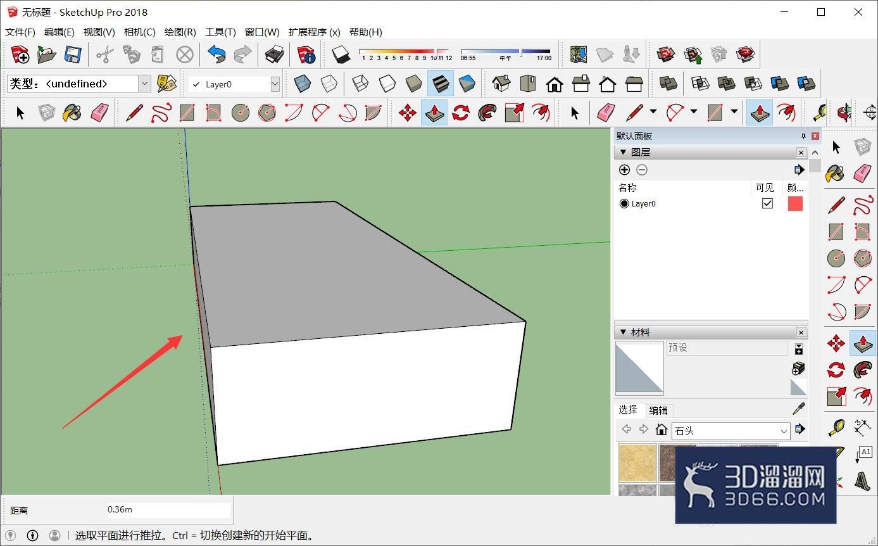Switch to the 编辑 materials tab
878x546 pixels.
[658, 410]
